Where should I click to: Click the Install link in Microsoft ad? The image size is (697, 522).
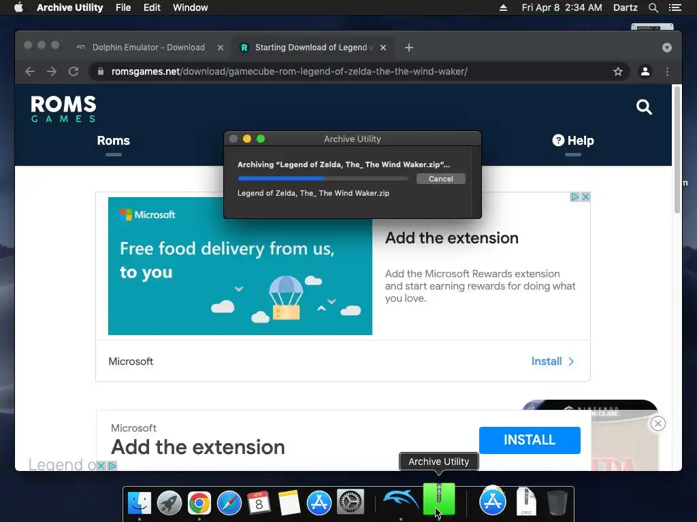click(x=553, y=362)
